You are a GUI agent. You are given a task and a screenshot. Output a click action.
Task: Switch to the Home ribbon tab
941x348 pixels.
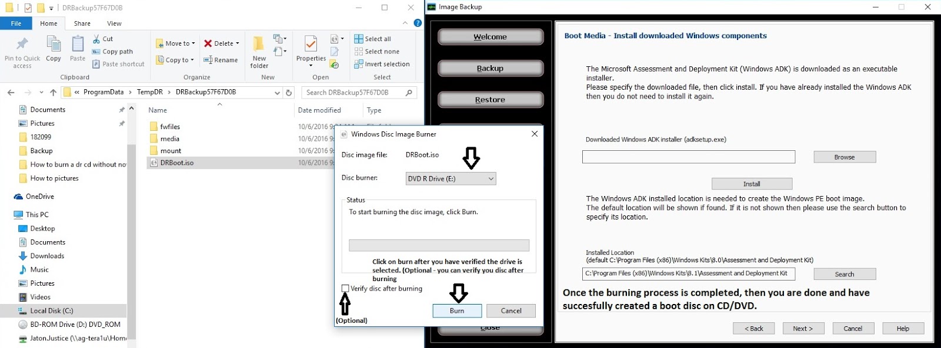coord(49,23)
